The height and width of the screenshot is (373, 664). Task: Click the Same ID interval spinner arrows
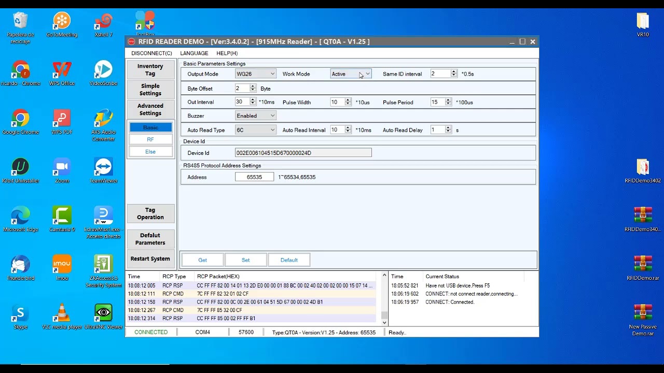click(454, 74)
